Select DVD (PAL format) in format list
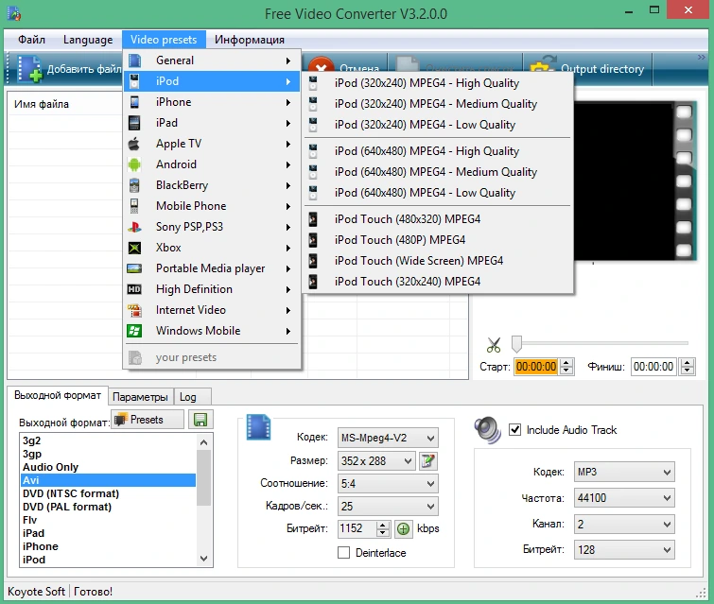 pos(109,507)
